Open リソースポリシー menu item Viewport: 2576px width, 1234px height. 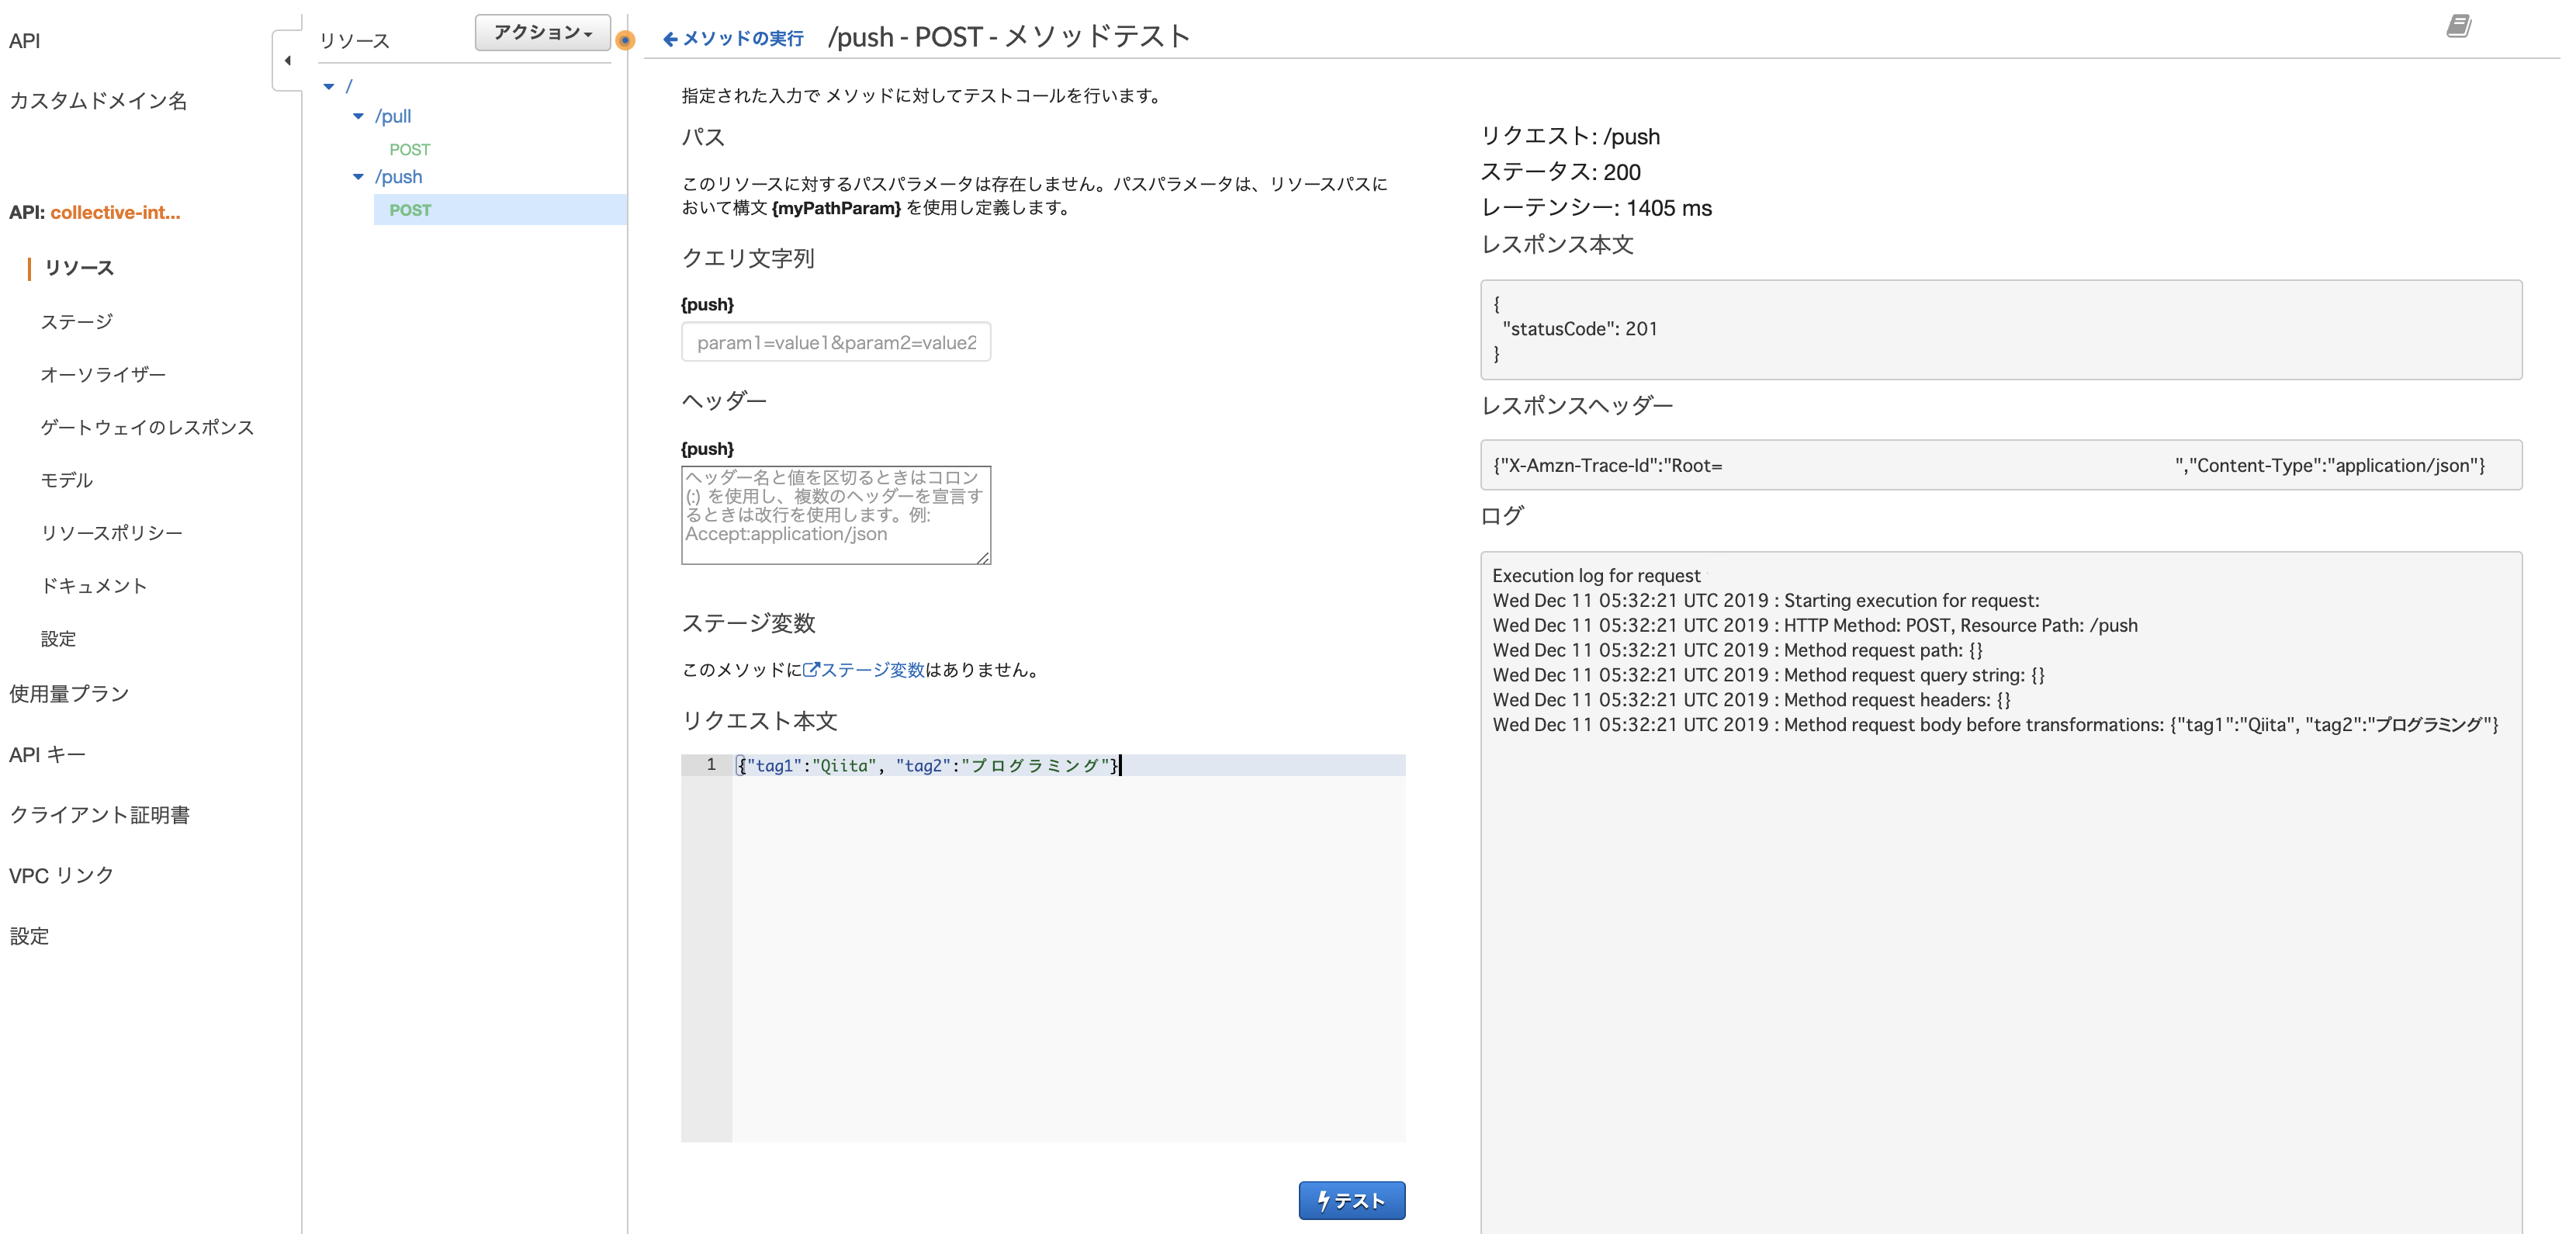click(111, 534)
